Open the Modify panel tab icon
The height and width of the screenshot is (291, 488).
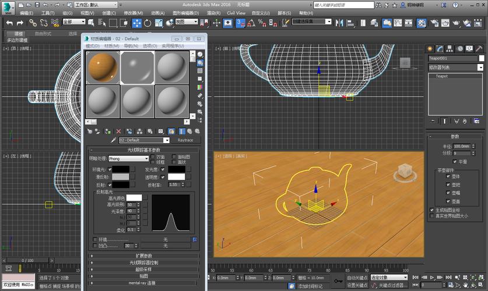point(440,48)
